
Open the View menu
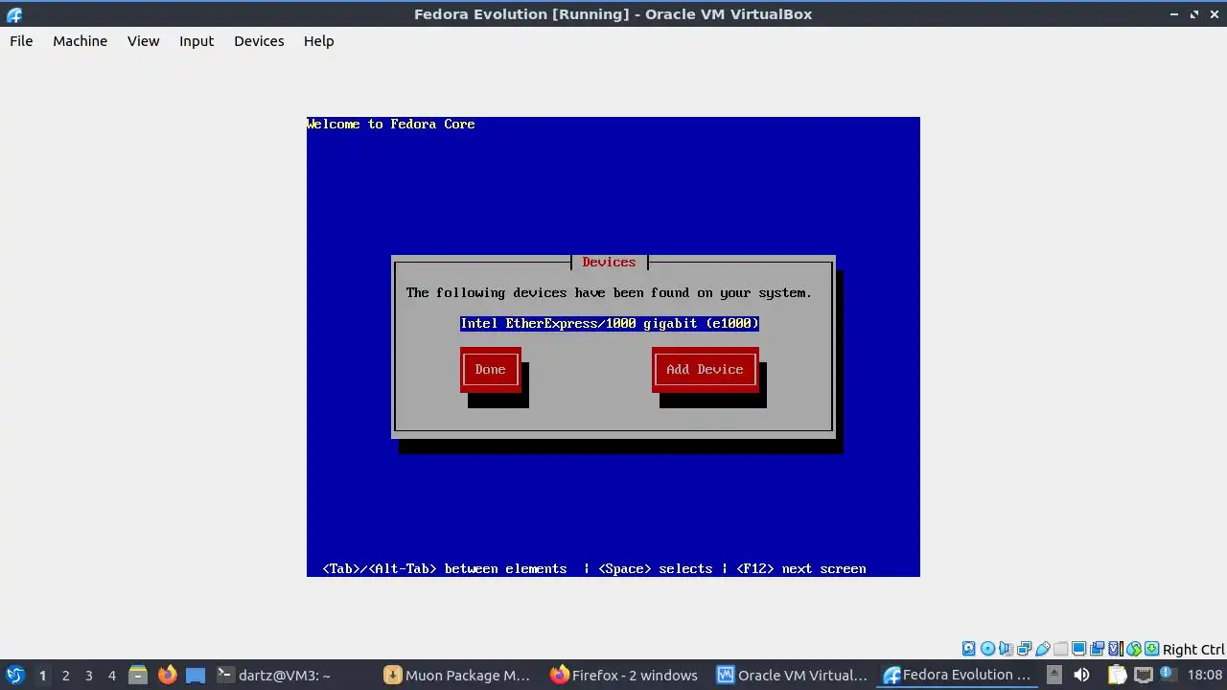click(143, 40)
